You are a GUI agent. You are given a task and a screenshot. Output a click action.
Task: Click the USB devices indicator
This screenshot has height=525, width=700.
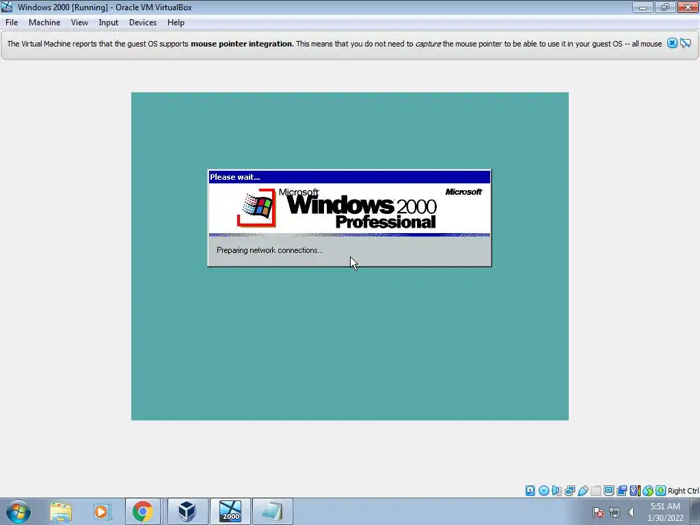click(x=582, y=491)
